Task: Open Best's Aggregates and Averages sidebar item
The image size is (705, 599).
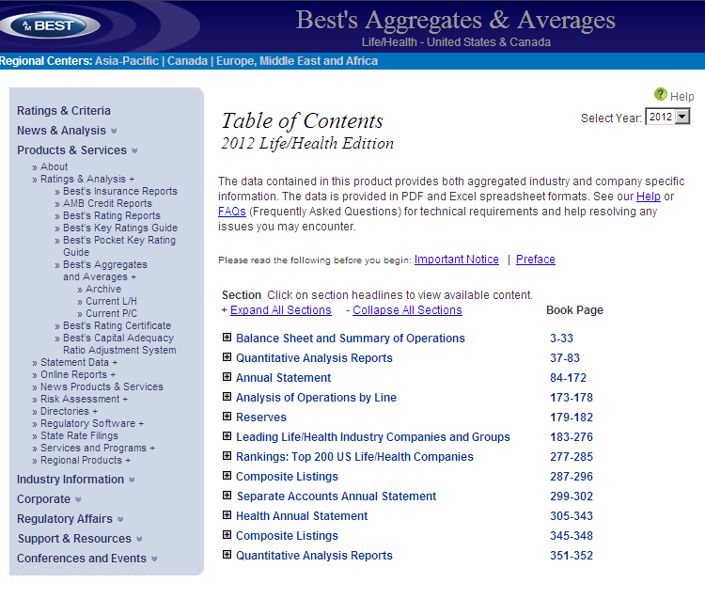Action: pos(104,270)
